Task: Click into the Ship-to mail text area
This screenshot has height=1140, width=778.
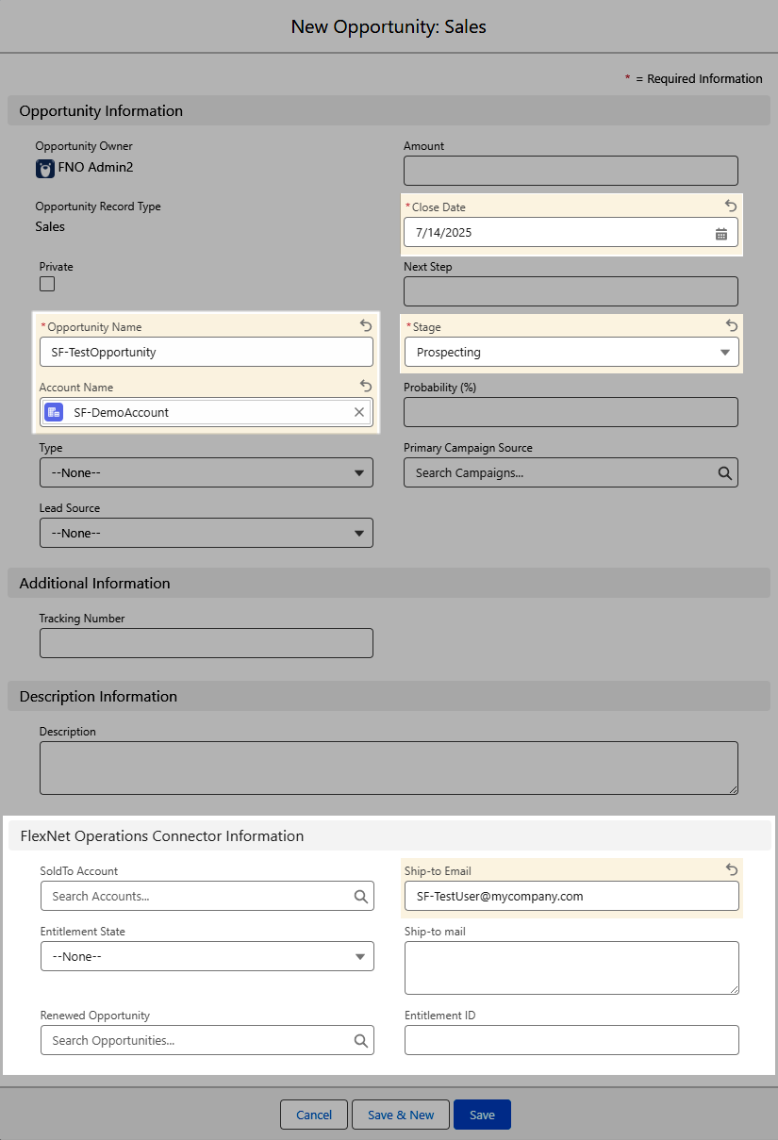Action: click(571, 967)
